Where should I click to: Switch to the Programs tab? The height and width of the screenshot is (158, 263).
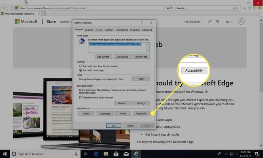tap(135, 30)
